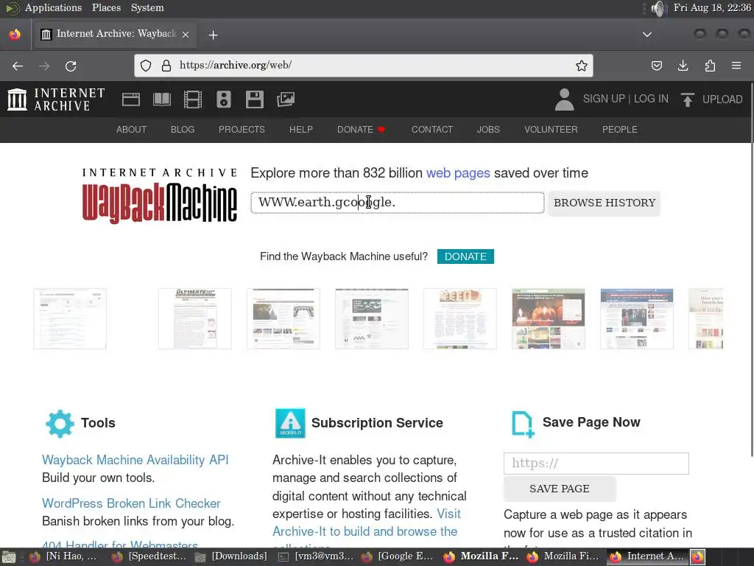
Task: Select the JOBS nav item
Action: click(488, 130)
